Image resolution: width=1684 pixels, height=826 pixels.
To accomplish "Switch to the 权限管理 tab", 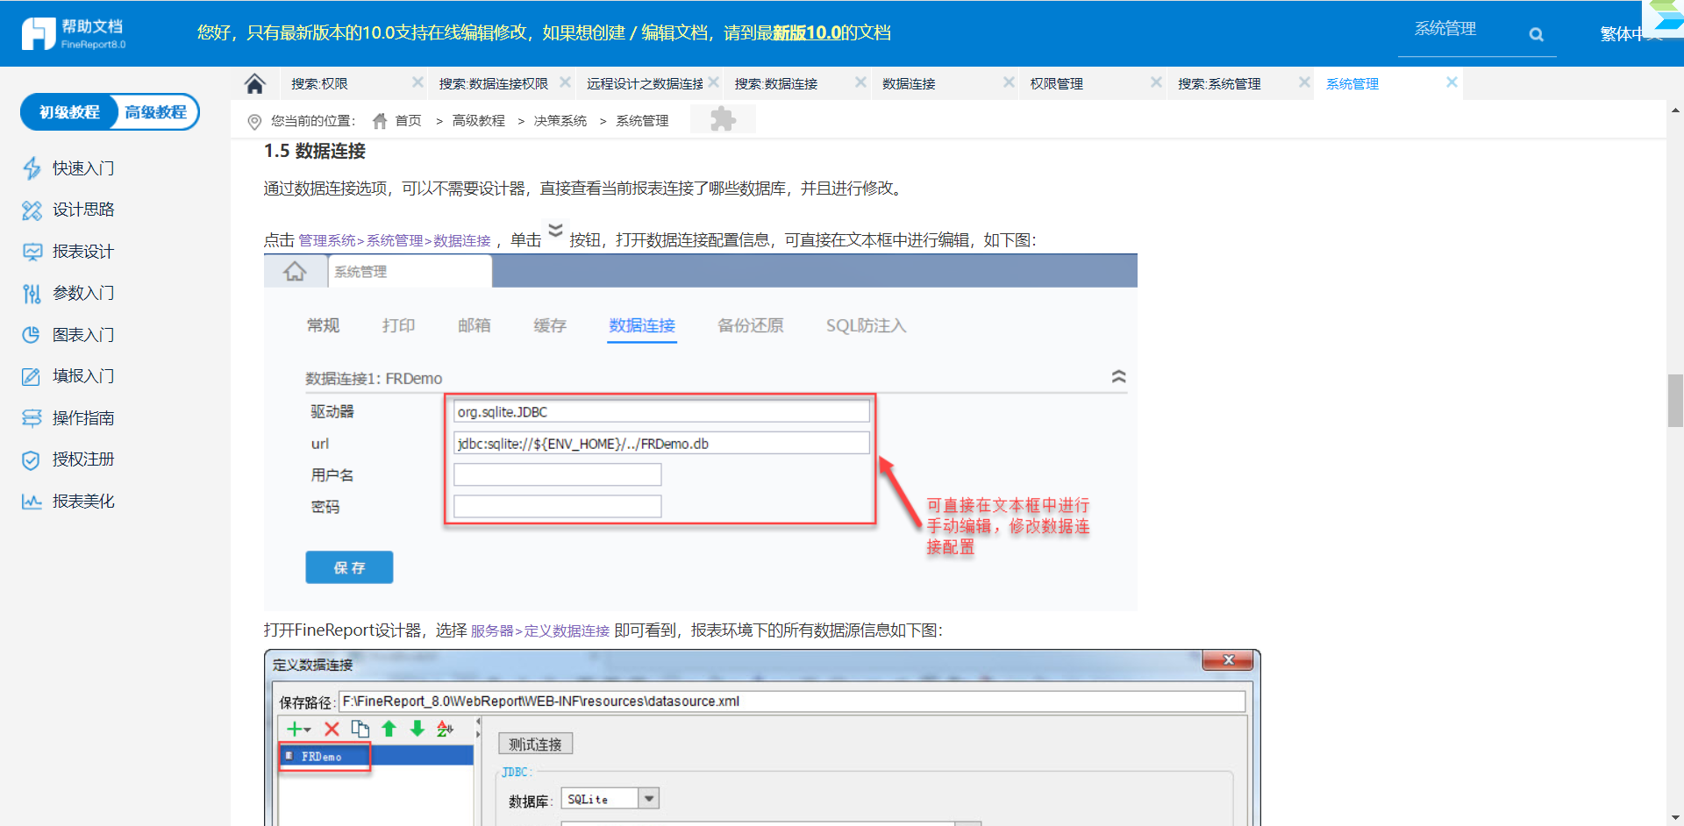I will (1056, 84).
